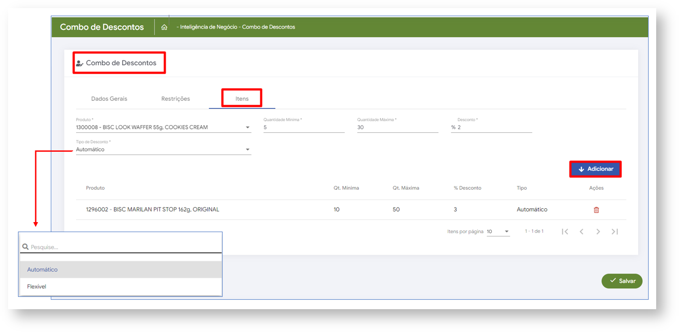Change the Itens por página selector
Screen dimensions: 679x332
pyautogui.click(x=498, y=232)
